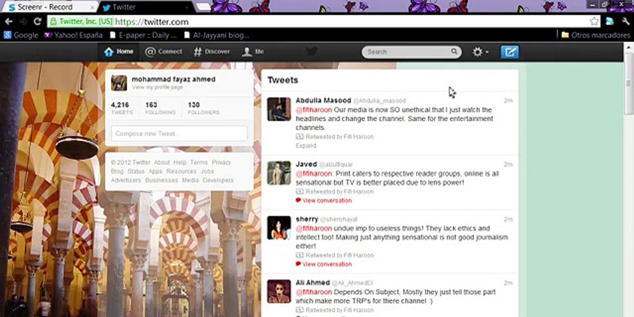
Task: Switch to the Screenr - Record tab
Action: (44, 7)
